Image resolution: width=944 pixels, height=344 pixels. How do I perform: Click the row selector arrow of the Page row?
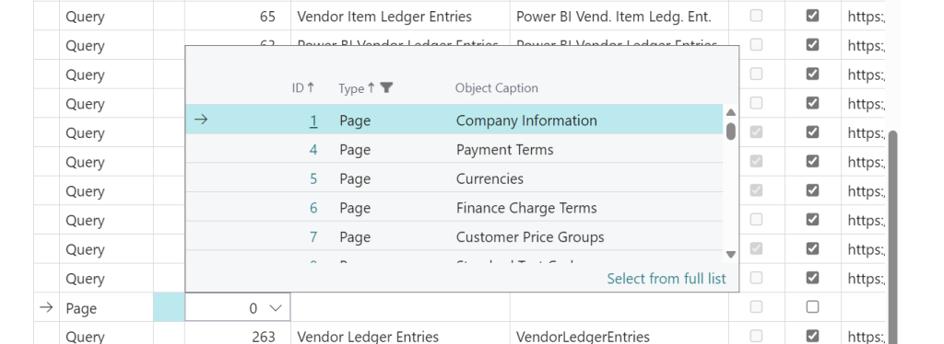pos(46,308)
